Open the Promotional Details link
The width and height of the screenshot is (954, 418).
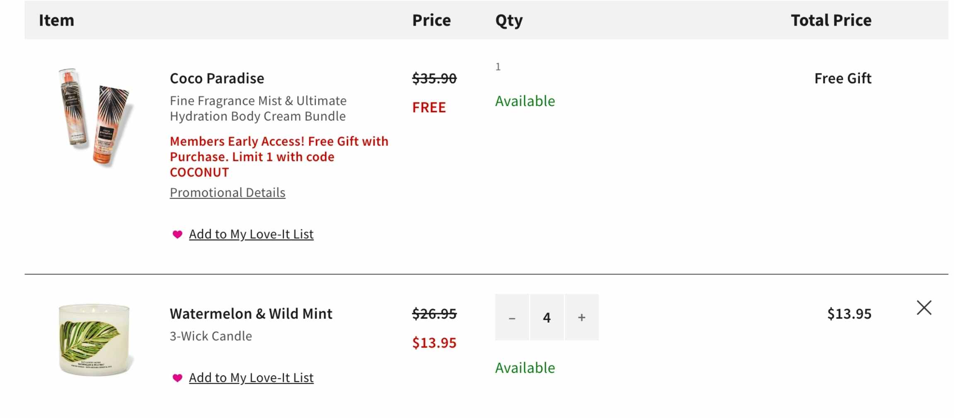[x=228, y=193]
